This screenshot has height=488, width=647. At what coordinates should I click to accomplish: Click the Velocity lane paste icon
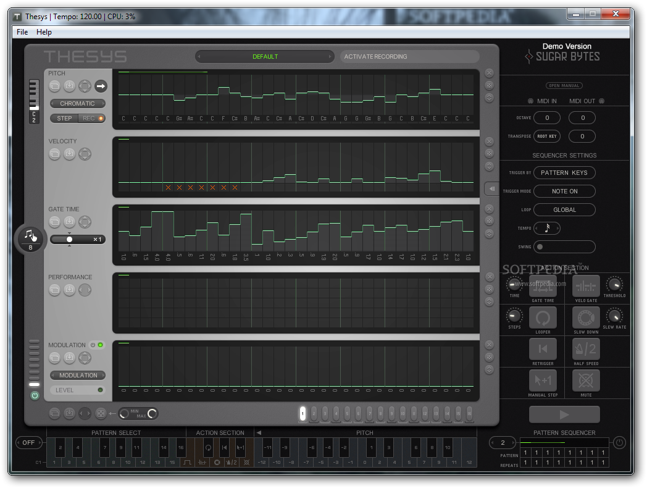point(69,154)
